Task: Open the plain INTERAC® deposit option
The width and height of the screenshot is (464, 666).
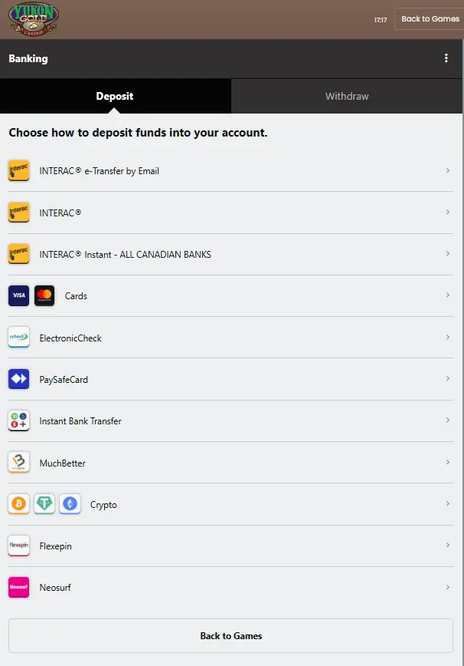Action: pos(230,213)
